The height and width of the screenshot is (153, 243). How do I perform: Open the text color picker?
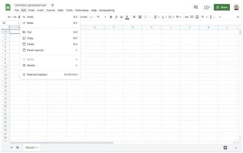[x=127, y=17]
